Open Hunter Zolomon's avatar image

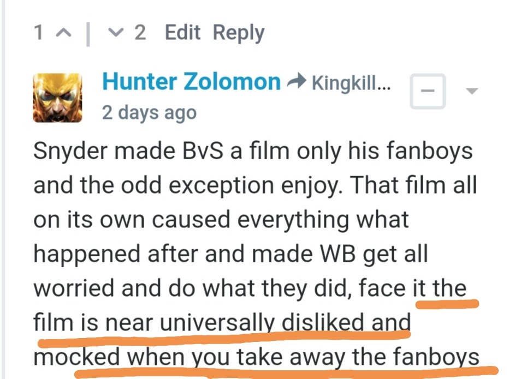tap(57, 98)
